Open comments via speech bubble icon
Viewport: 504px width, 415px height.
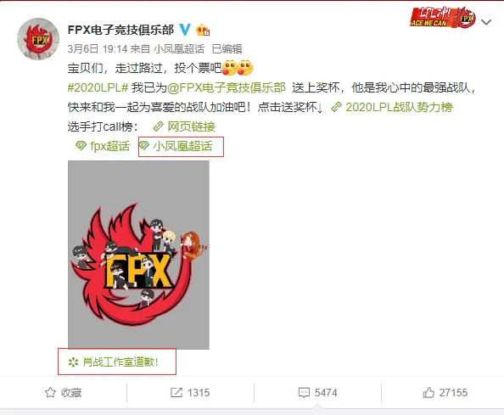click(x=304, y=392)
